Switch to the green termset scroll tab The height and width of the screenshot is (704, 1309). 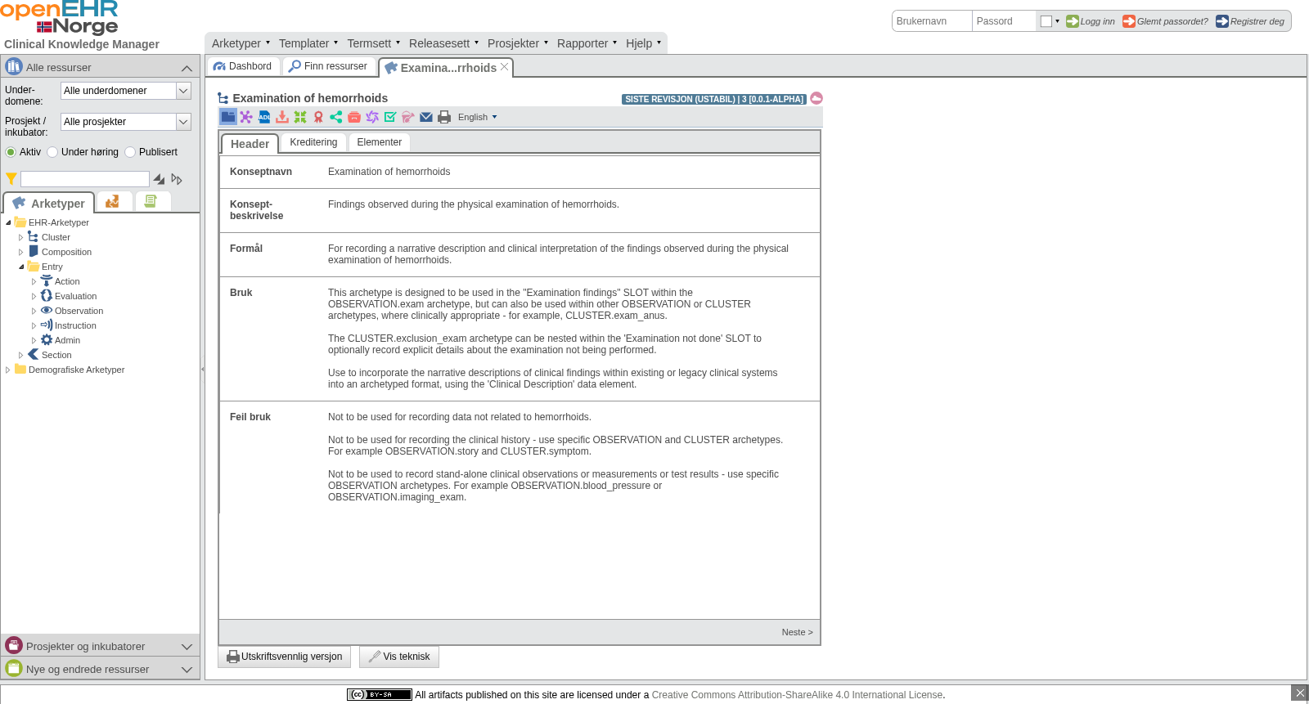(x=151, y=201)
